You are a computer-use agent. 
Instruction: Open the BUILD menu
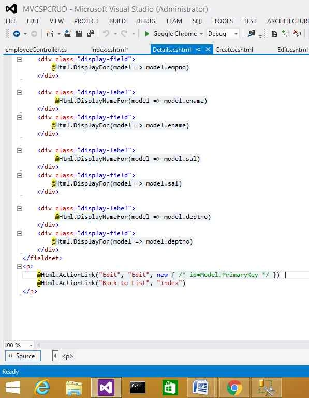(117, 21)
